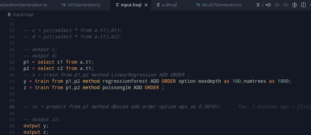Viewport: 311px width, 135px height.
Task: Open the next change arrow icon
Action: click(286, 5)
